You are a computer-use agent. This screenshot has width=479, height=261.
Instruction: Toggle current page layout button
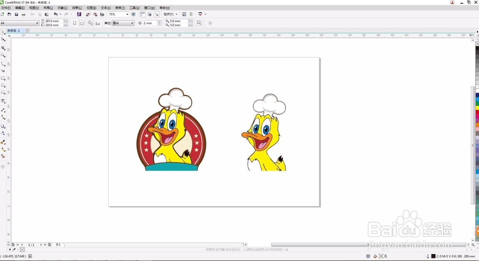(x=98, y=23)
